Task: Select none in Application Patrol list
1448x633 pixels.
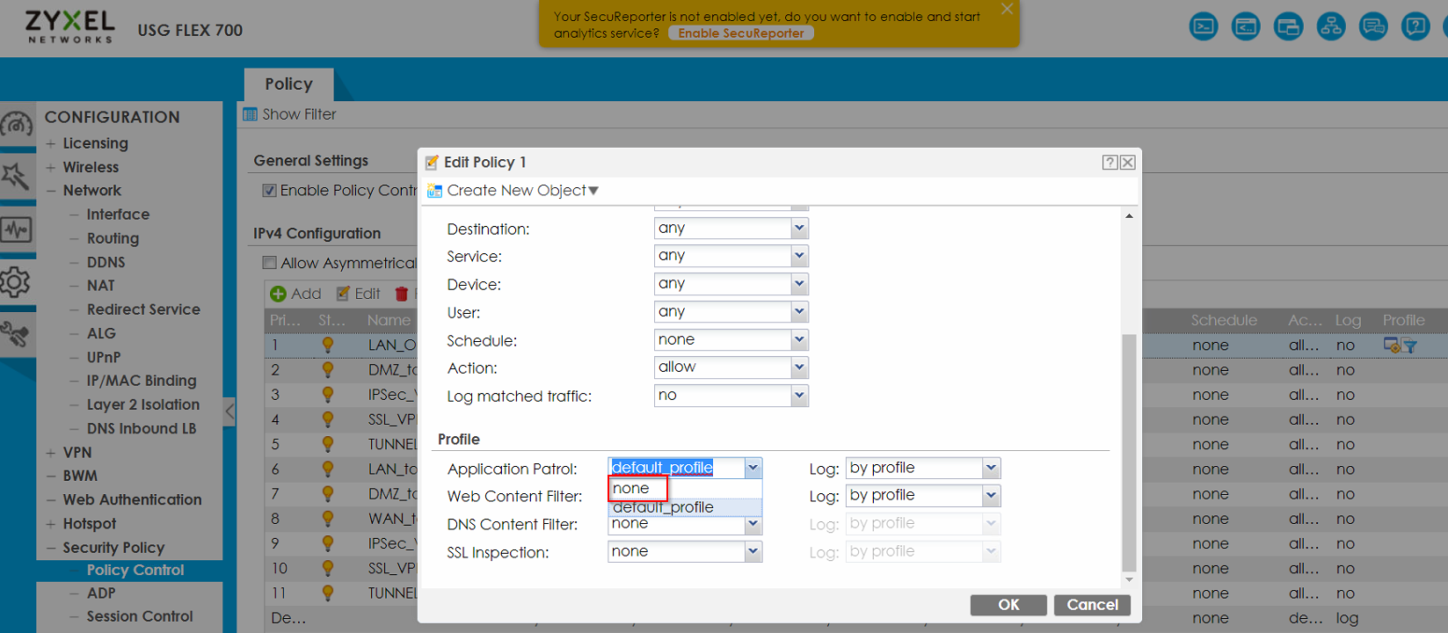Action: click(x=638, y=489)
